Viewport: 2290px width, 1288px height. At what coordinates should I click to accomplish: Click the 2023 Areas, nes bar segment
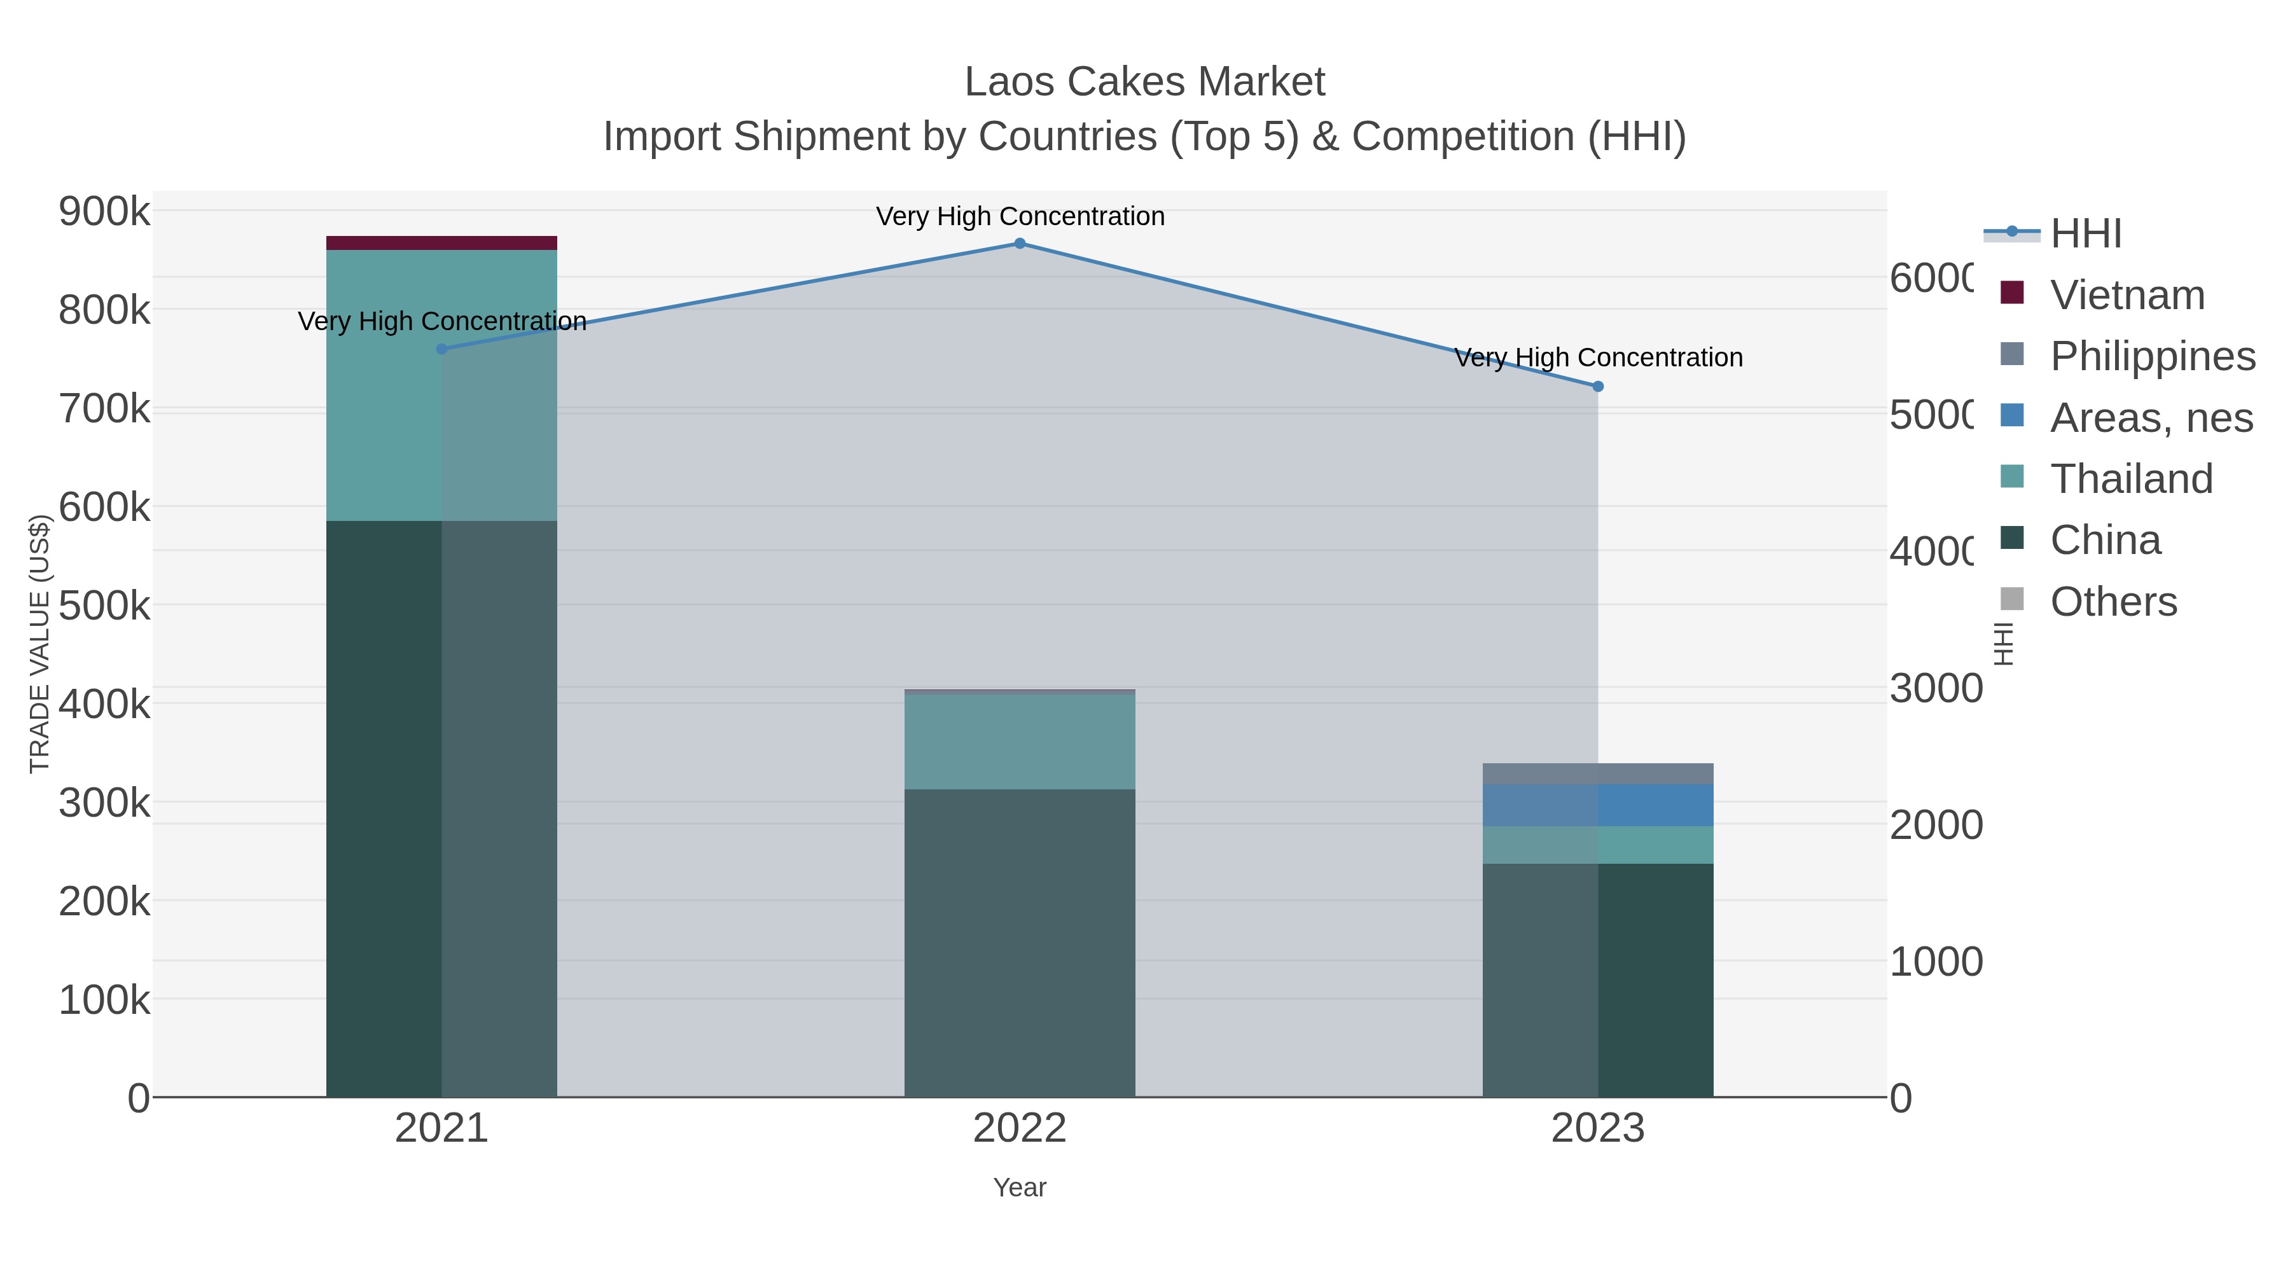tap(1597, 805)
